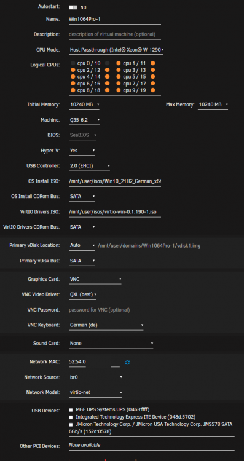The image size is (244, 461).
Task: Open the Initial Memory dropdown
Action: click(x=84, y=104)
